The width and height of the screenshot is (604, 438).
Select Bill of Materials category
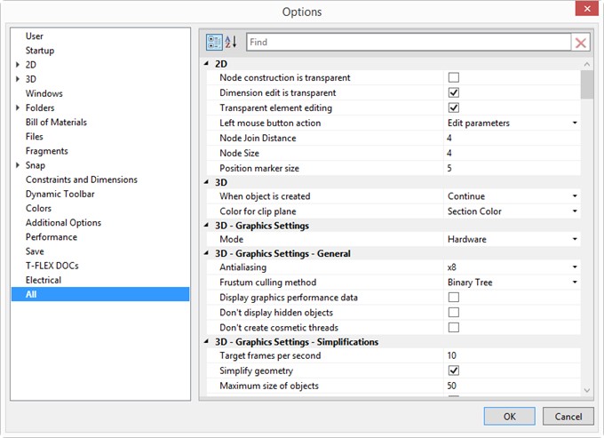point(56,123)
